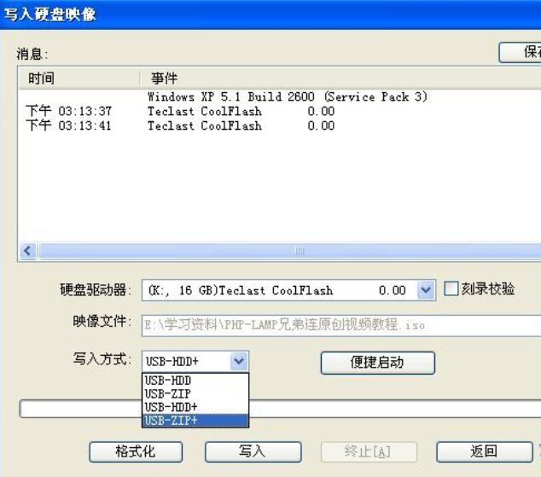Open the 硬盘驱动器 drive dropdown arrow

click(426, 290)
